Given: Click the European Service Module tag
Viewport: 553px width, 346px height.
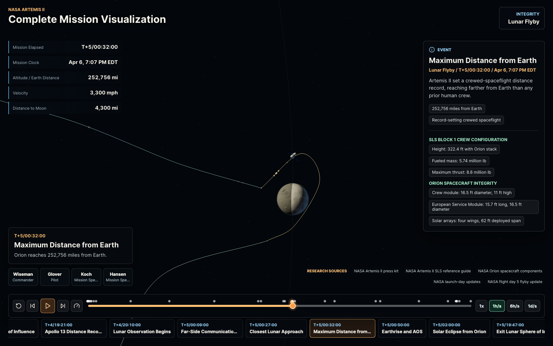Looking at the screenshot, I should click(484, 207).
